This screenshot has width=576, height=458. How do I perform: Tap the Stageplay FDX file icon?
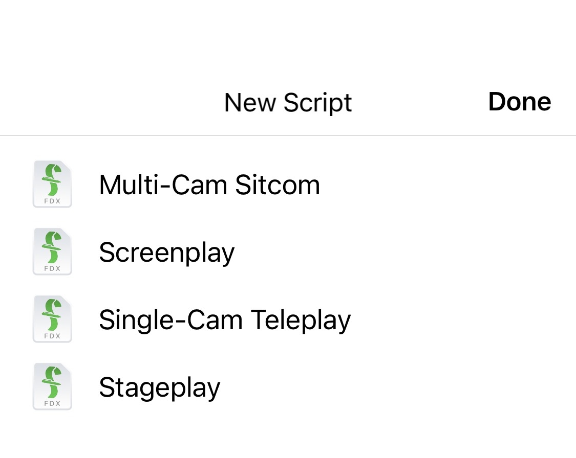tap(52, 386)
